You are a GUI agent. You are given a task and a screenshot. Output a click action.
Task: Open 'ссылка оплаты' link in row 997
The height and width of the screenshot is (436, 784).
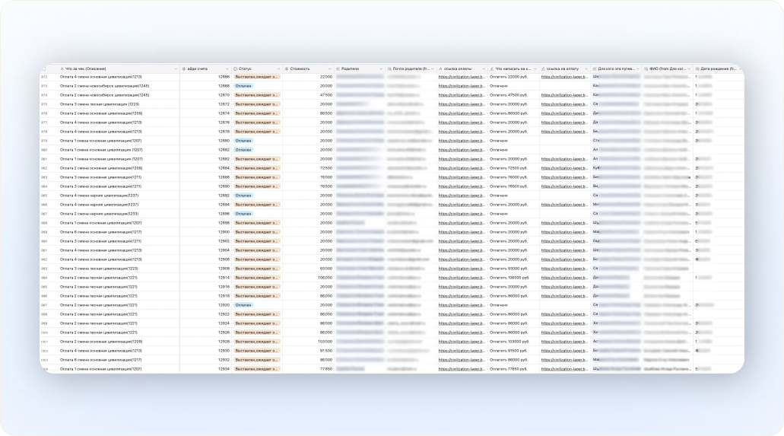(462, 305)
